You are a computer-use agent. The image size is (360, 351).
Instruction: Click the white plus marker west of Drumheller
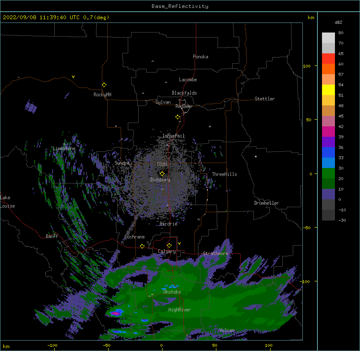[x=256, y=156]
